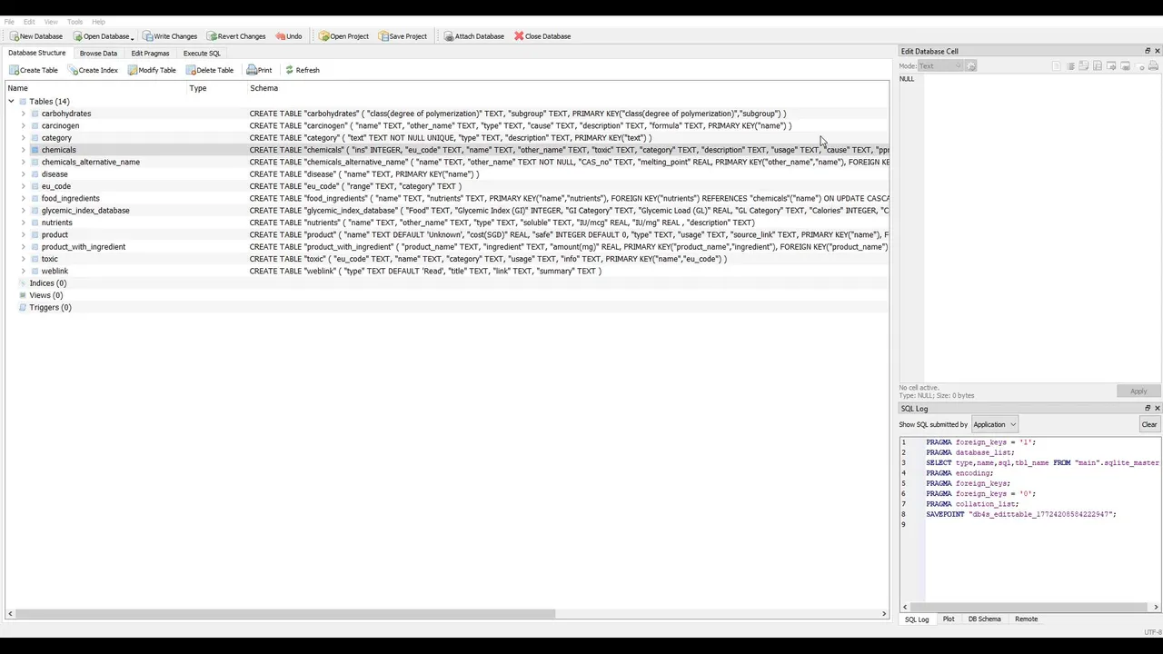Screen dimensions: 1163x654
Task: Expand the category table node
Action: pos(23,138)
